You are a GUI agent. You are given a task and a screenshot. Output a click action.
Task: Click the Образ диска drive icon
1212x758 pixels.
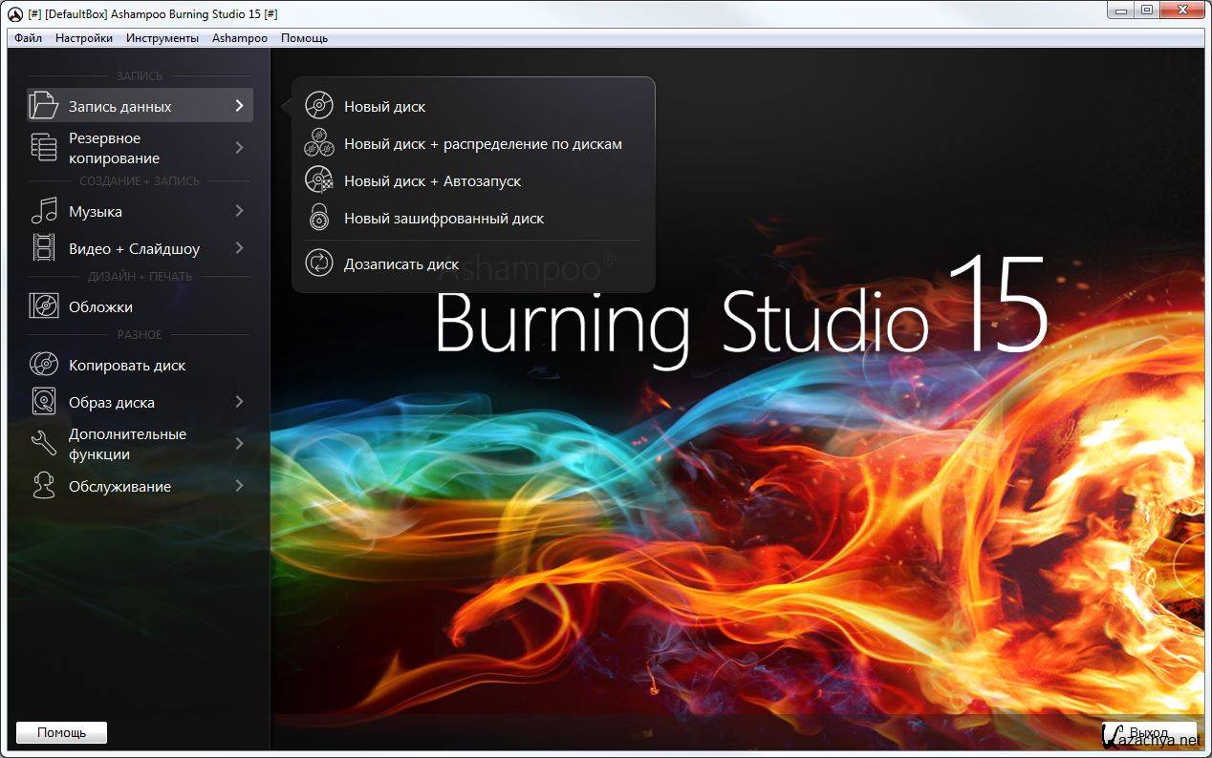tap(44, 402)
